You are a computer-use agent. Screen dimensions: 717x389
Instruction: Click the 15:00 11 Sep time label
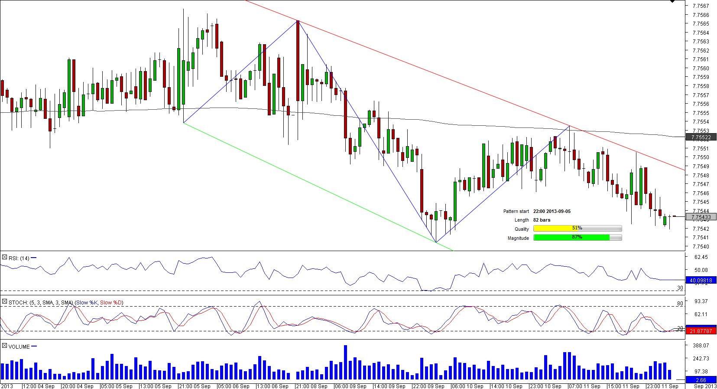pos(623,386)
